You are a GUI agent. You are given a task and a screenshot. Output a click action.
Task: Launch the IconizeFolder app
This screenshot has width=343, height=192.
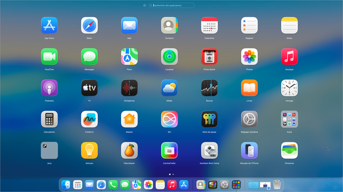(x=169, y=150)
